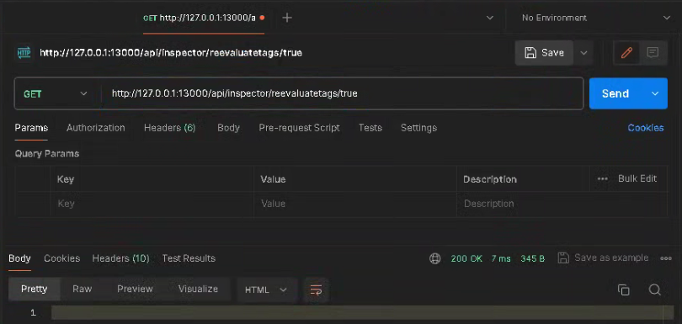Expand the No Environment selector
Viewport: 682px width, 324px height.
pos(594,18)
